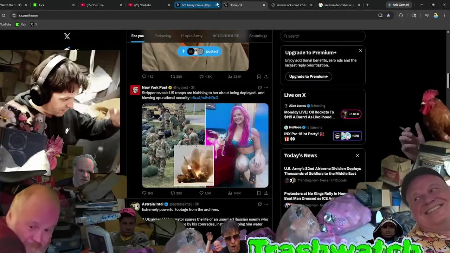Like the New York Post tweet (1.5K)

[205, 193]
